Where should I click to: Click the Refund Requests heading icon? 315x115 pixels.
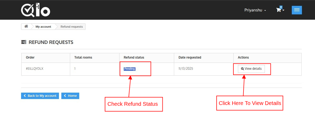click(x=24, y=42)
